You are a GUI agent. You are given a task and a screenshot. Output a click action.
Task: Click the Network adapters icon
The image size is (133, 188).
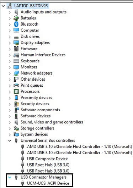pyautogui.click(x=16, y=73)
